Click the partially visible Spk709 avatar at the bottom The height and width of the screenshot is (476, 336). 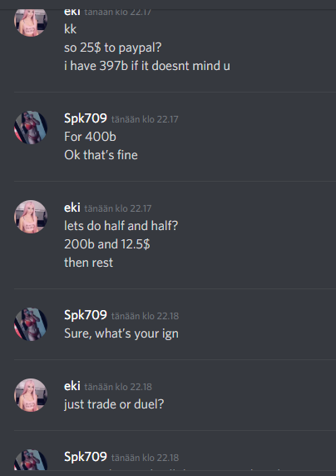[x=31, y=460]
